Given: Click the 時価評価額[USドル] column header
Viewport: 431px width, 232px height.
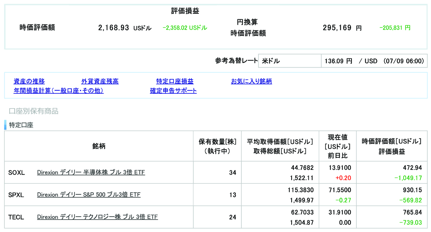Looking at the screenshot, I should pos(392,146).
